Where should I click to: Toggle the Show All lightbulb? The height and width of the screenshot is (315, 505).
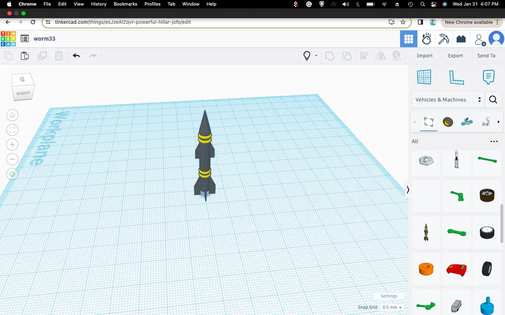307,56
